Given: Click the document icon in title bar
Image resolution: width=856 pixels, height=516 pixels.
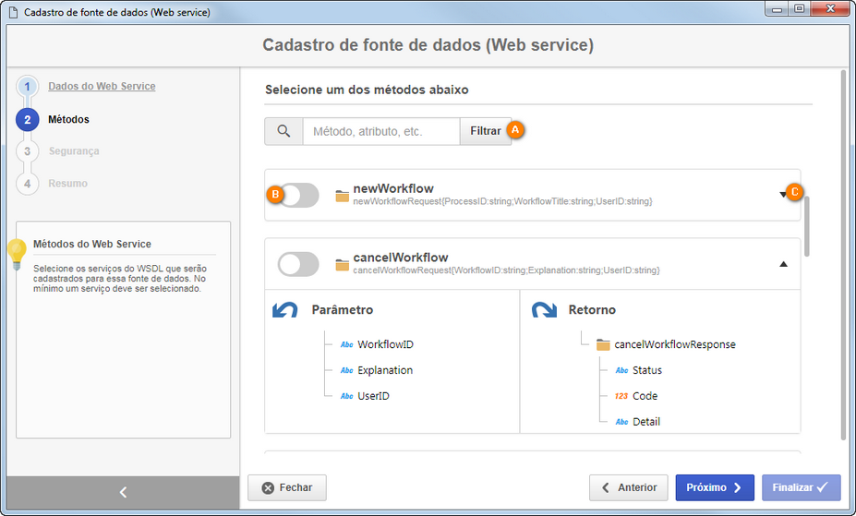Looking at the screenshot, I should point(14,12).
